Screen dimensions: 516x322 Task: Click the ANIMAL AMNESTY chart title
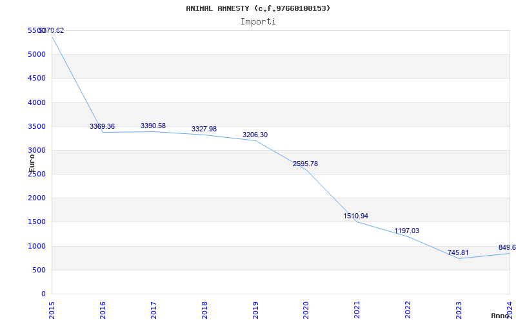click(258, 8)
